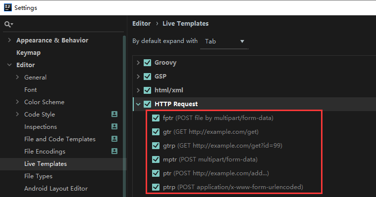Open File and Code Templates settings
Image resolution: width=376 pixels, height=197 pixels.
[60, 139]
